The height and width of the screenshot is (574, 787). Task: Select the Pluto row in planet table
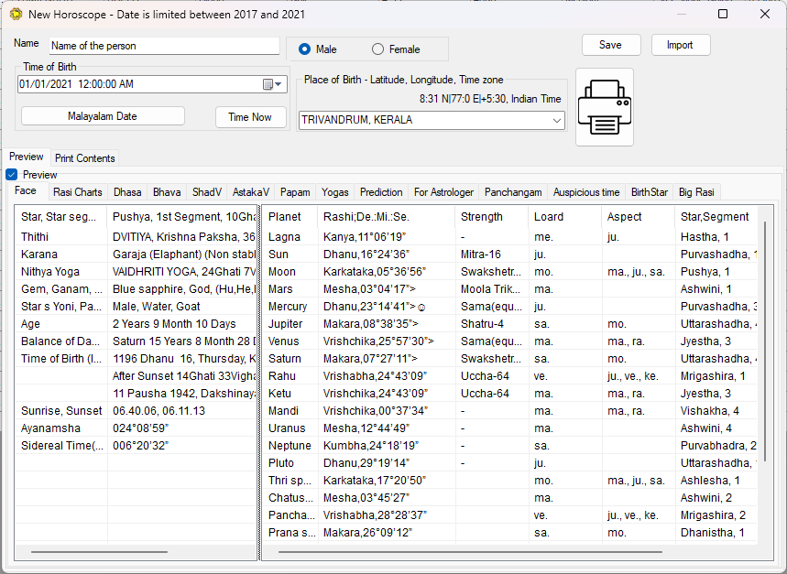pyautogui.click(x=510, y=463)
